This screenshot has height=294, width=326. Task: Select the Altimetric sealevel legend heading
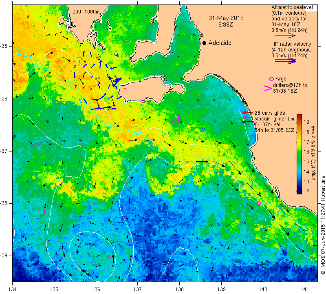pyautogui.click(x=292, y=7)
